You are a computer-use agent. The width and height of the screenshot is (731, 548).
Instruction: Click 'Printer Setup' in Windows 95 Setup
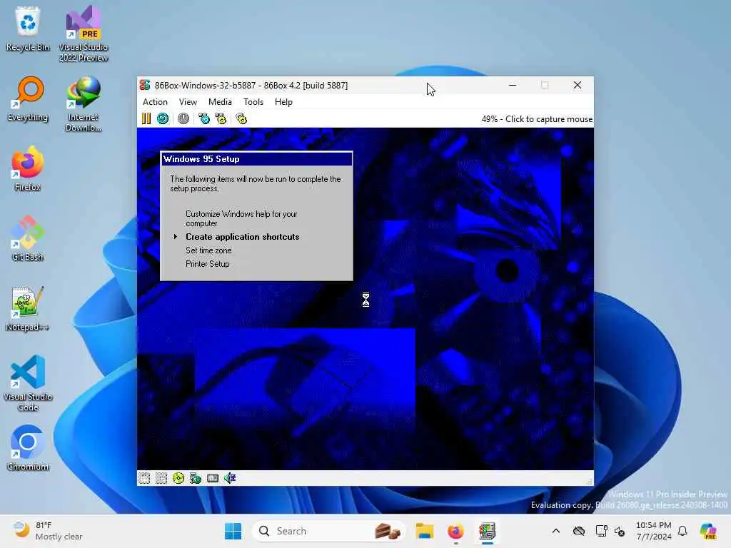pos(208,264)
